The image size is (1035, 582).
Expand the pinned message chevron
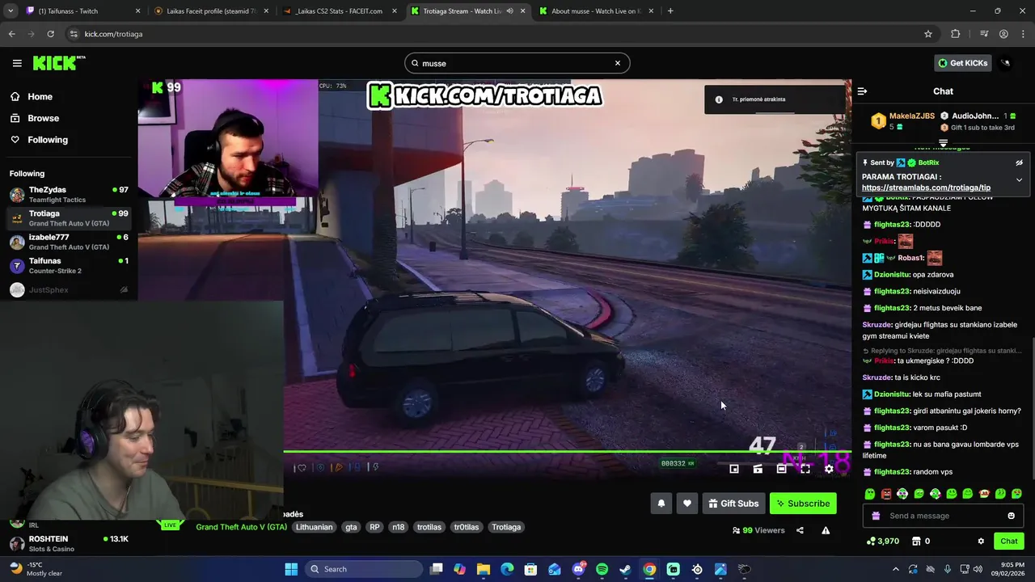[x=1019, y=179]
